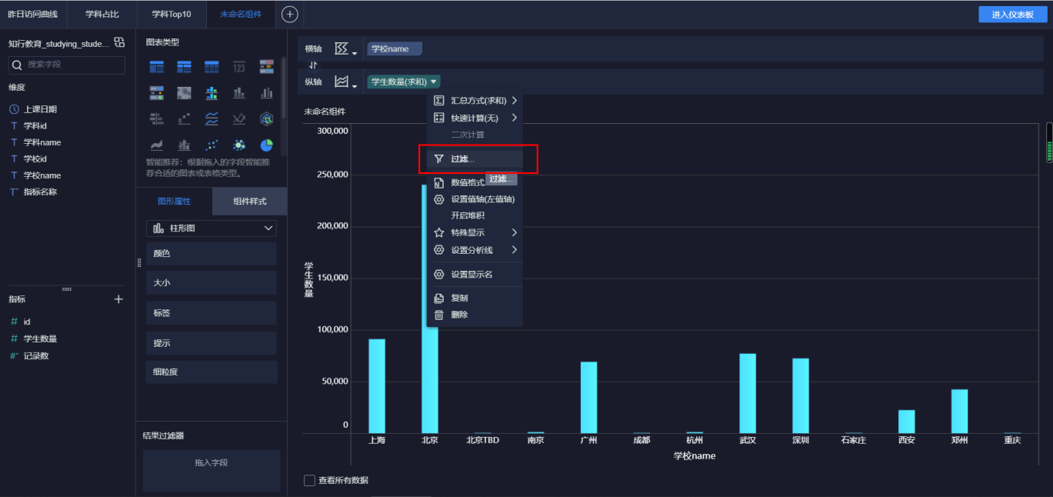Select 设置值轴(左值轴) menu entry
The height and width of the screenshot is (497, 1053).
pyautogui.click(x=475, y=199)
